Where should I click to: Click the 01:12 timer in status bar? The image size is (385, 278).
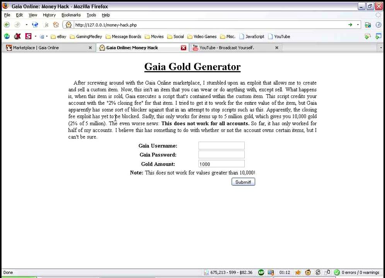point(284,272)
